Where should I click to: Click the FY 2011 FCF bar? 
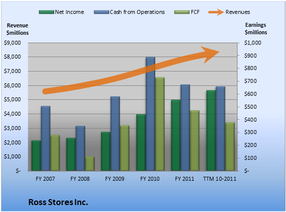tap(195, 141)
